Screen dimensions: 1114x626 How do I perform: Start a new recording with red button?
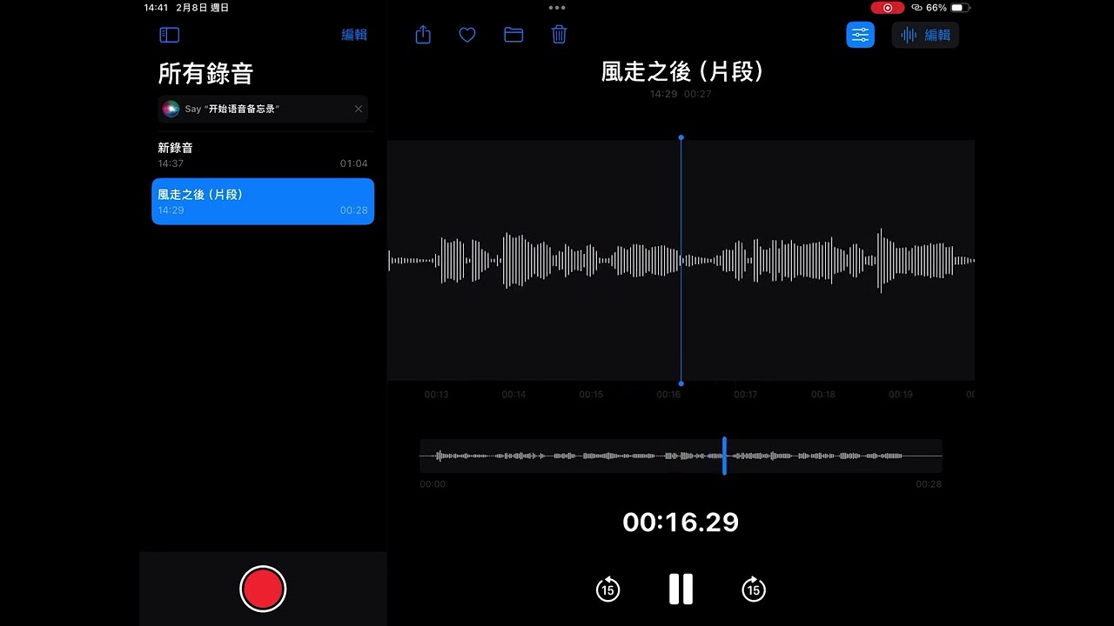click(263, 589)
